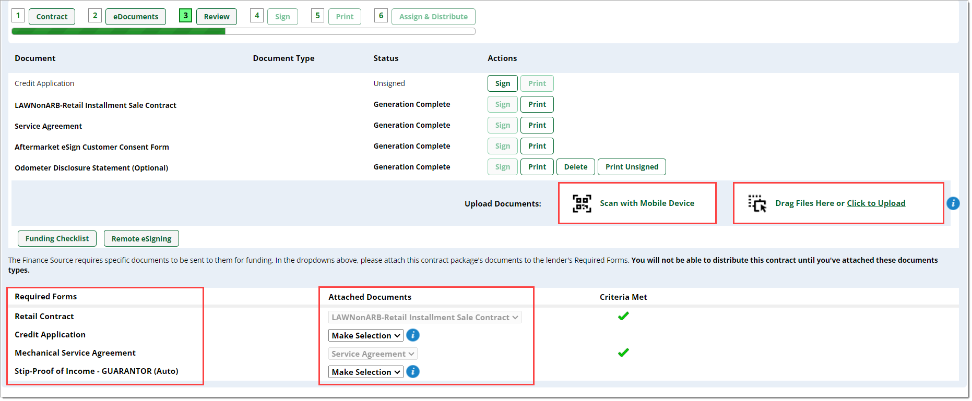Select the Review step tab
972x401 pixels.
(217, 17)
